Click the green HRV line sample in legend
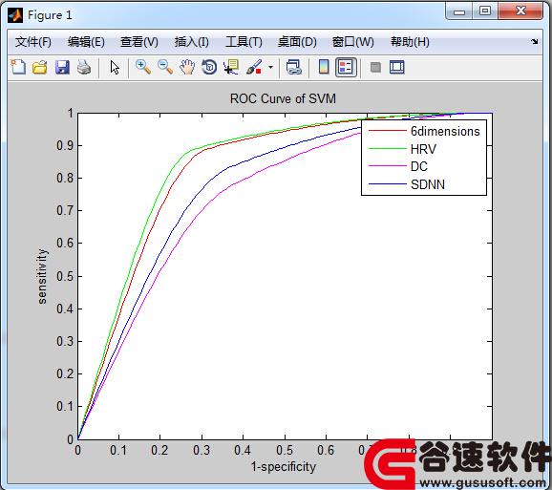Image resolution: width=552 pixels, height=490 pixels. pyautogui.click(x=388, y=149)
